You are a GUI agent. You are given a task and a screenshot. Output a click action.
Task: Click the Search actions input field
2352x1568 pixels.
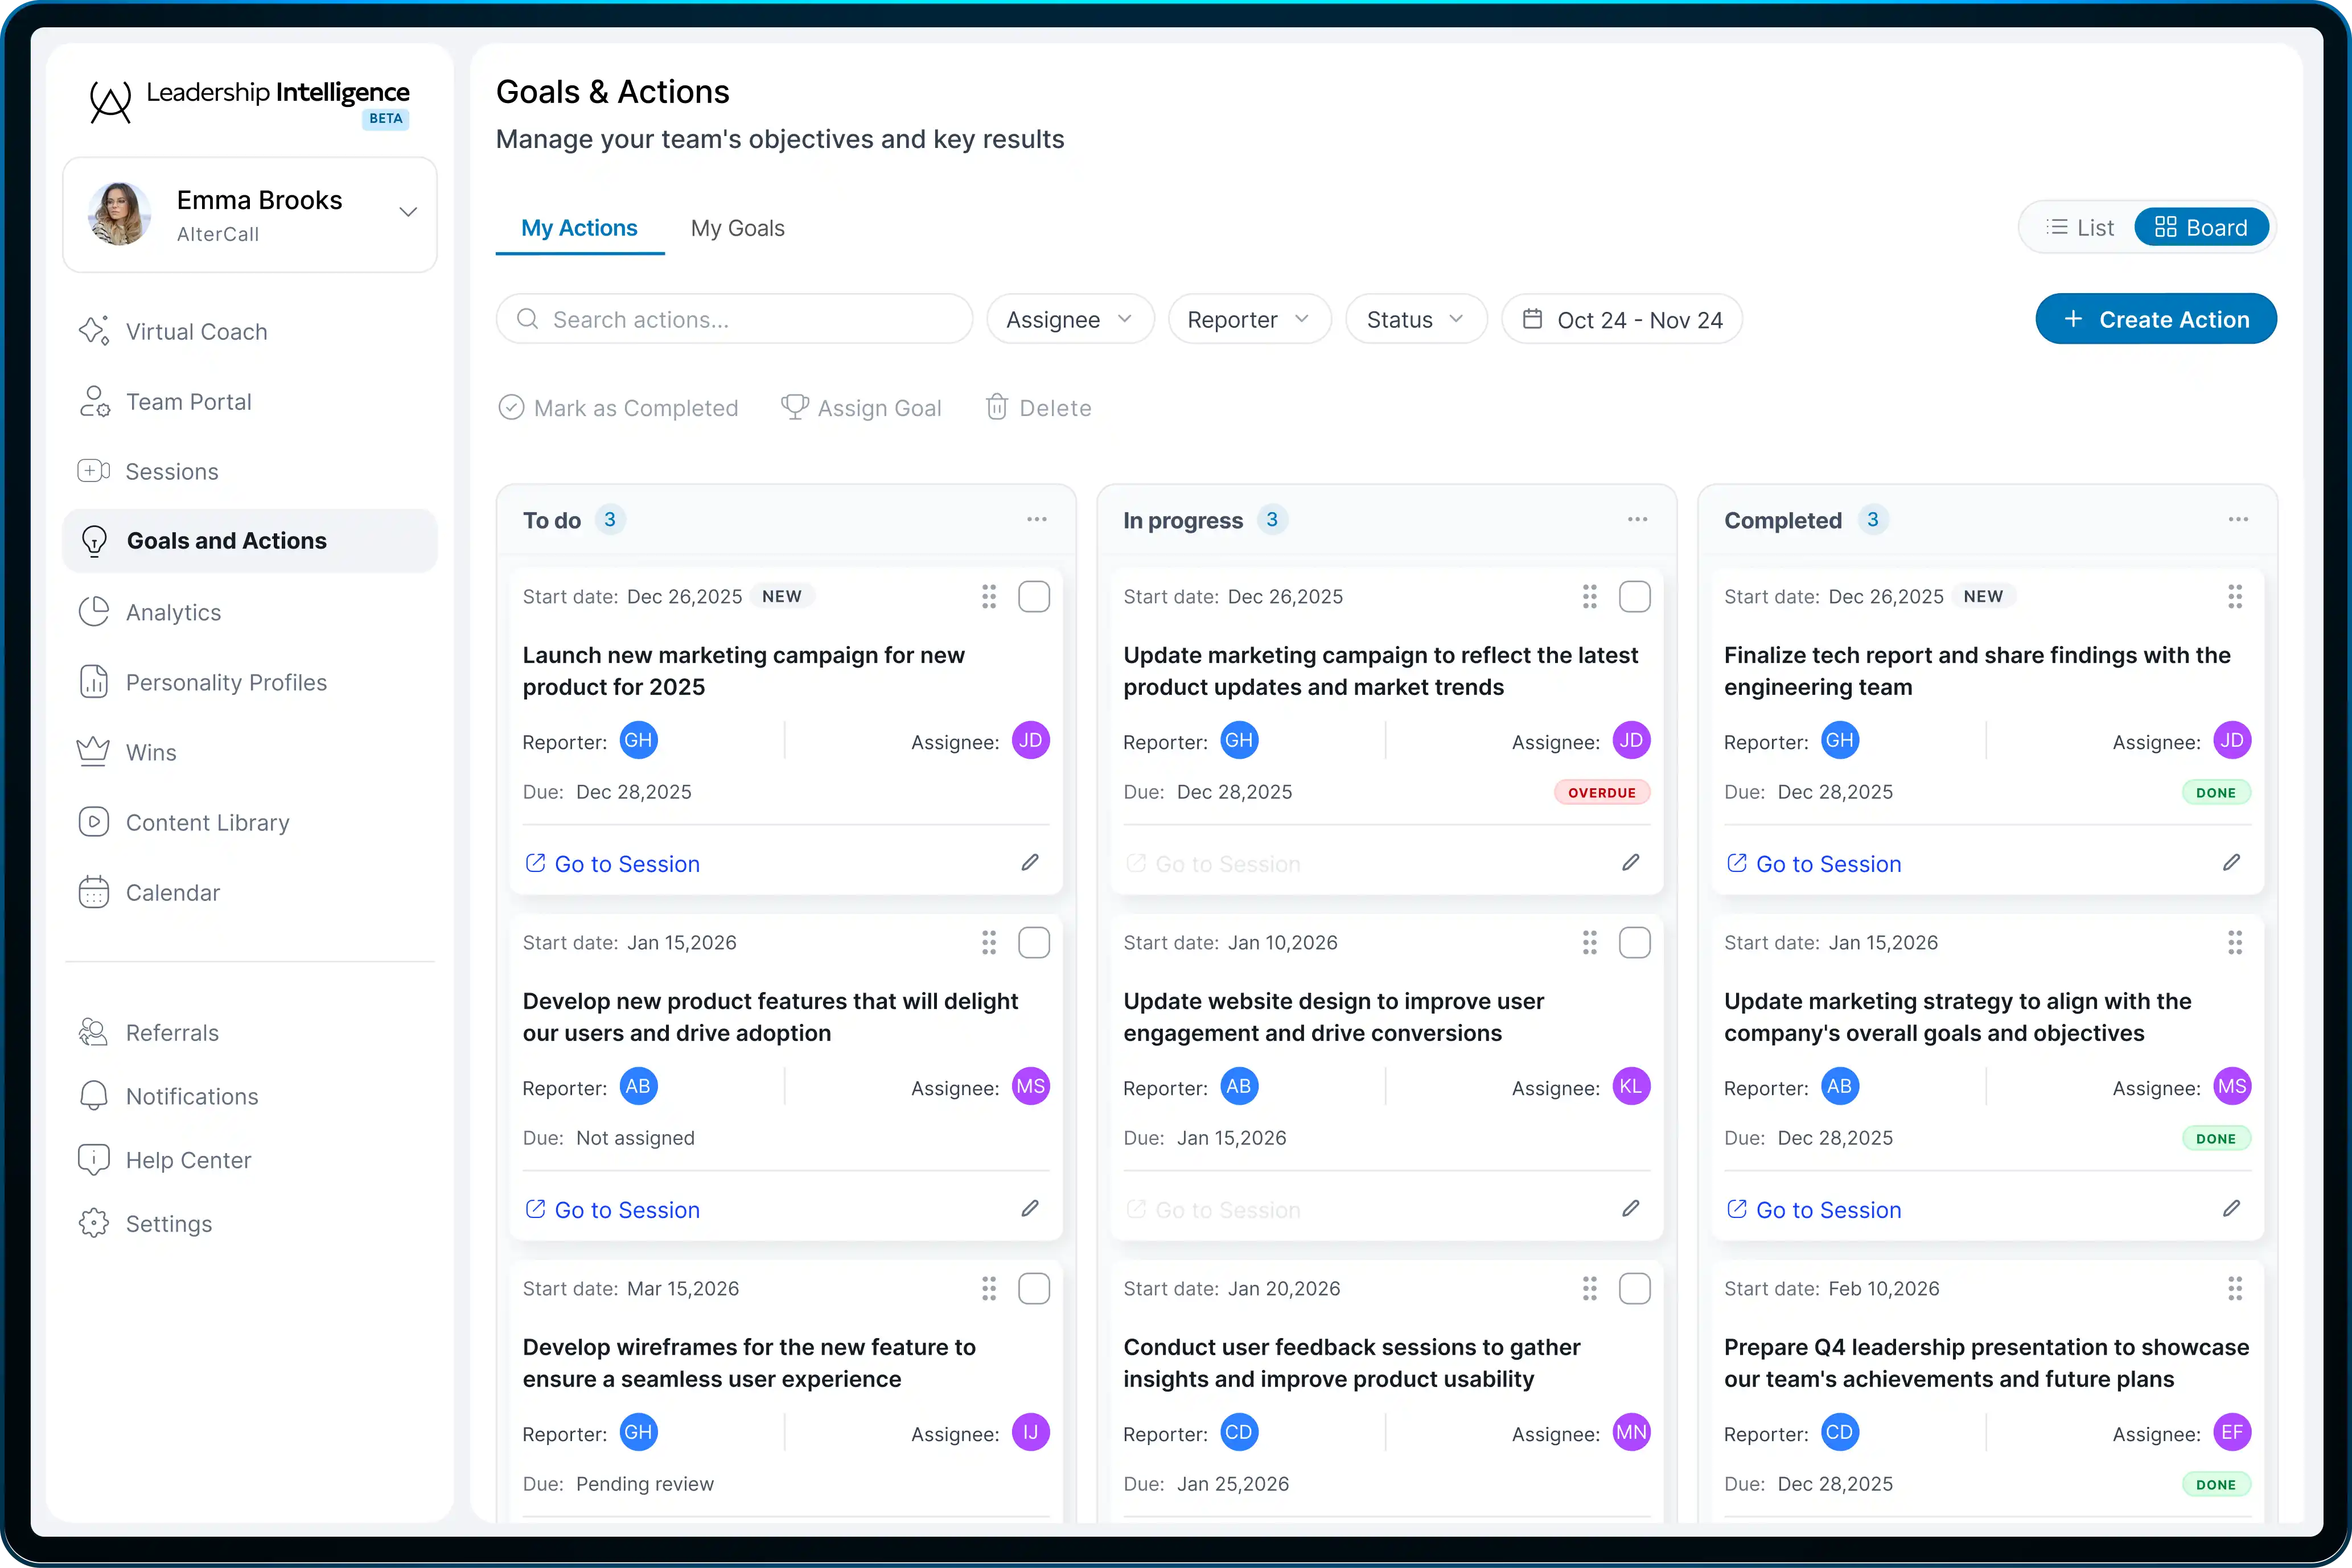pyautogui.click(x=735, y=320)
